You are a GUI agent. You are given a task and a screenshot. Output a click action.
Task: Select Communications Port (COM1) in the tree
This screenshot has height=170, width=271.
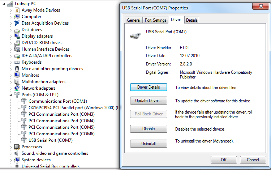coord(57,101)
